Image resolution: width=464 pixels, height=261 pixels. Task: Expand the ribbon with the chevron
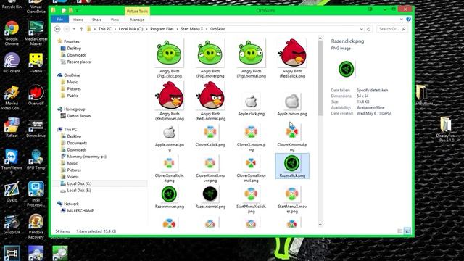point(401,20)
